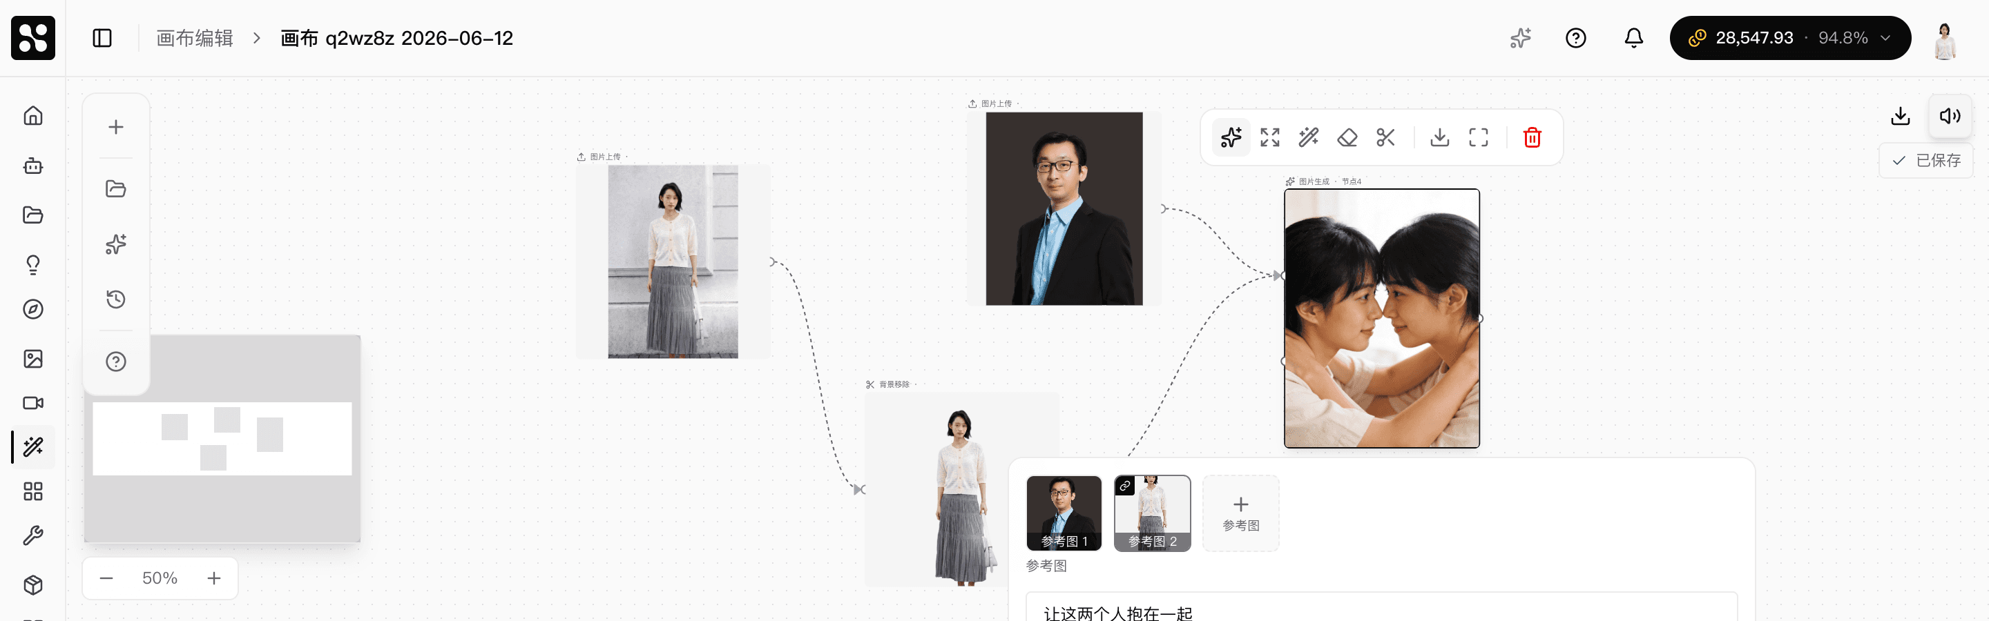The width and height of the screenshot is (1989, 621).
Task: Select the 参考图 1 thumbnail
Action: pyautogui.click(x=1064, y=513)
